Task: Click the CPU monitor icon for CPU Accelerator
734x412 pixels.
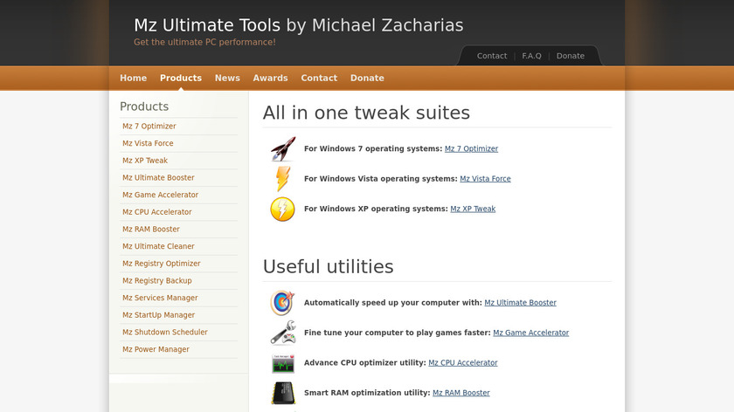Action: pos(282,363)
